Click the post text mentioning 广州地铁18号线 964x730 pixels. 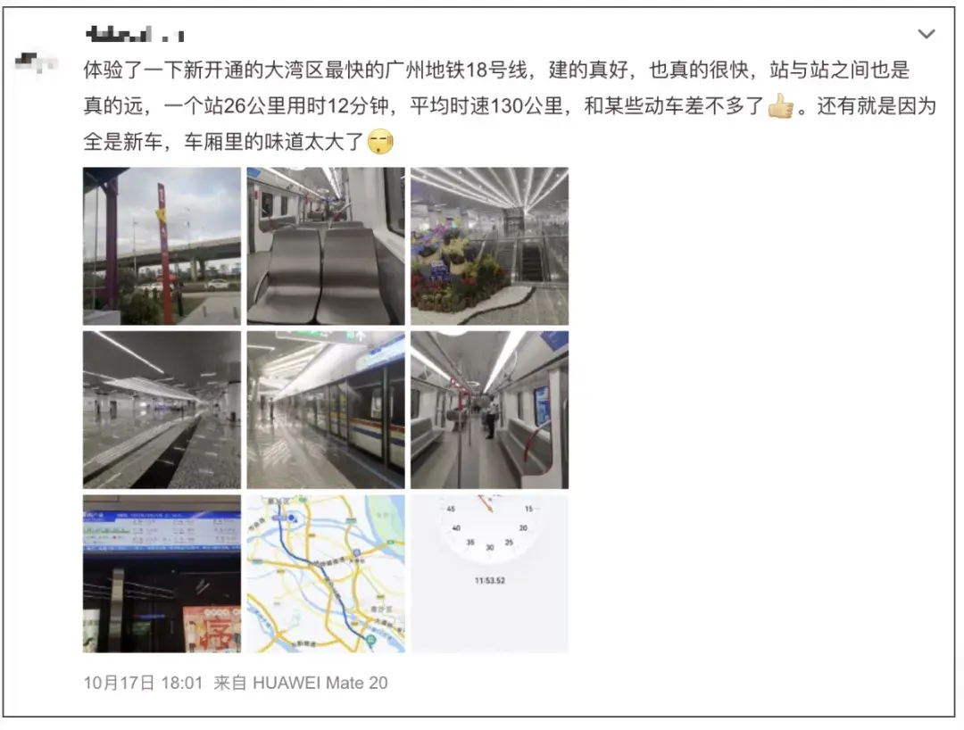510,105
